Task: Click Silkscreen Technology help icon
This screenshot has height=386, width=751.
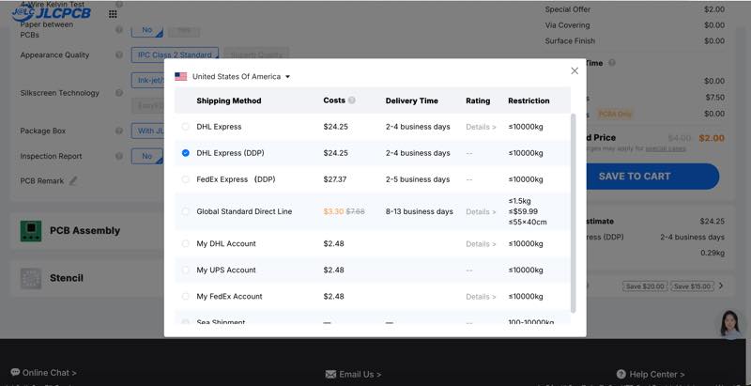Action: (119, 92)
